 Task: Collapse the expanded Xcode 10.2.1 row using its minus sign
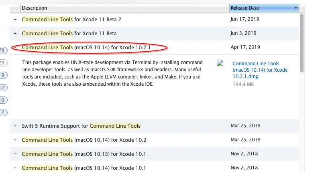click(x=15, y=47)
